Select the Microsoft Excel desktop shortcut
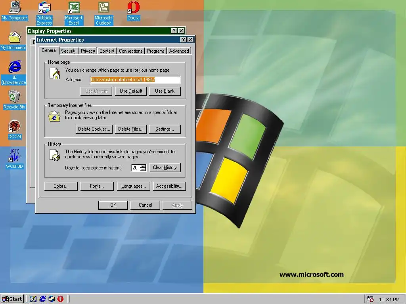Image resolution: width=406 pixels, height=304 pixels. pyautogui.click(x=74, y=13)
